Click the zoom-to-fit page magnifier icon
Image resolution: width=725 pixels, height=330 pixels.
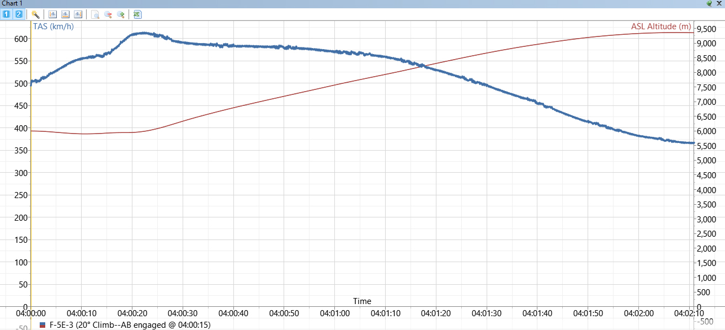coord(95,14)
